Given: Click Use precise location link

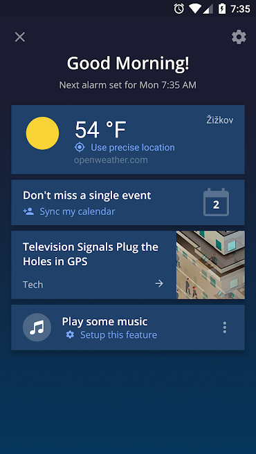Looking at the screenshot, I should click(x=133, y=147).
